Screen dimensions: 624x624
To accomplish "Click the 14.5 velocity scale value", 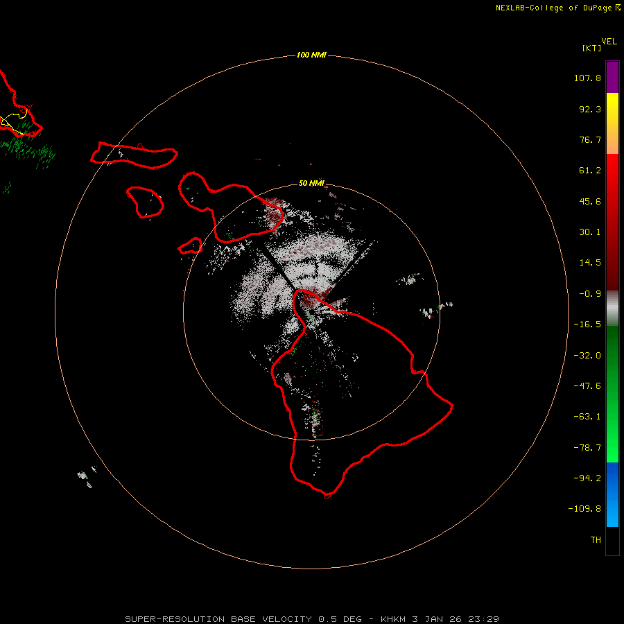I will pyautogui.click(x=590, y=263).
